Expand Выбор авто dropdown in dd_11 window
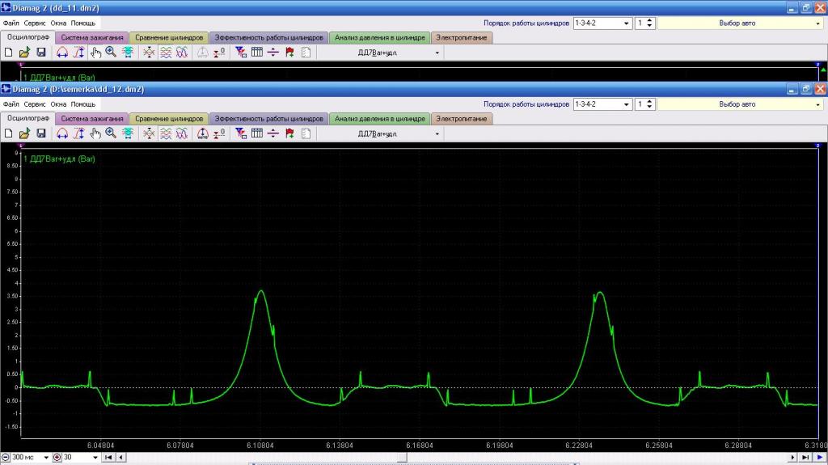The image size is (828, 465). [818, 23]
